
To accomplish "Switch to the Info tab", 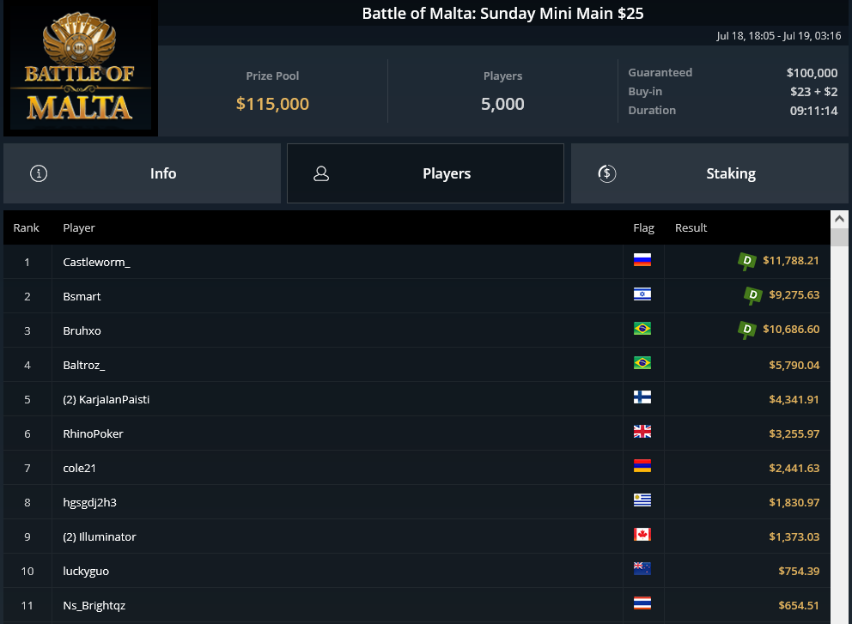I will [143, 173].
